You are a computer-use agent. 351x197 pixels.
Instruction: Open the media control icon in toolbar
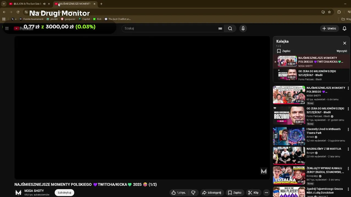click(x=349, y=12)
